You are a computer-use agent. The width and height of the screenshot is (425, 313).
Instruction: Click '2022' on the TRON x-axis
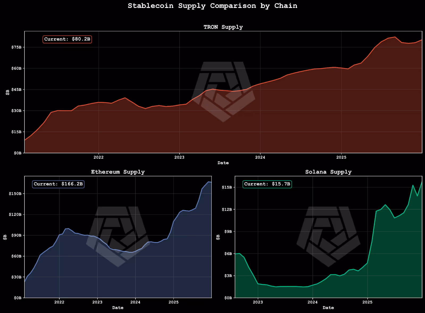click(x=99, y=157)
